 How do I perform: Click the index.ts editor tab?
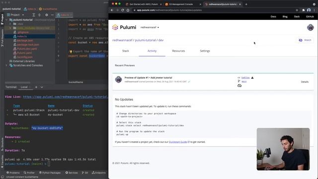(x=64, y=15)
